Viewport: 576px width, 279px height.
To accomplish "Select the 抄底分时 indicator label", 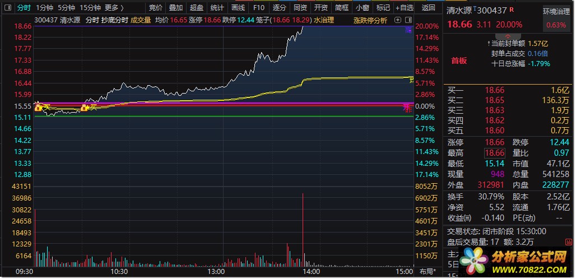I will [115, 20].
